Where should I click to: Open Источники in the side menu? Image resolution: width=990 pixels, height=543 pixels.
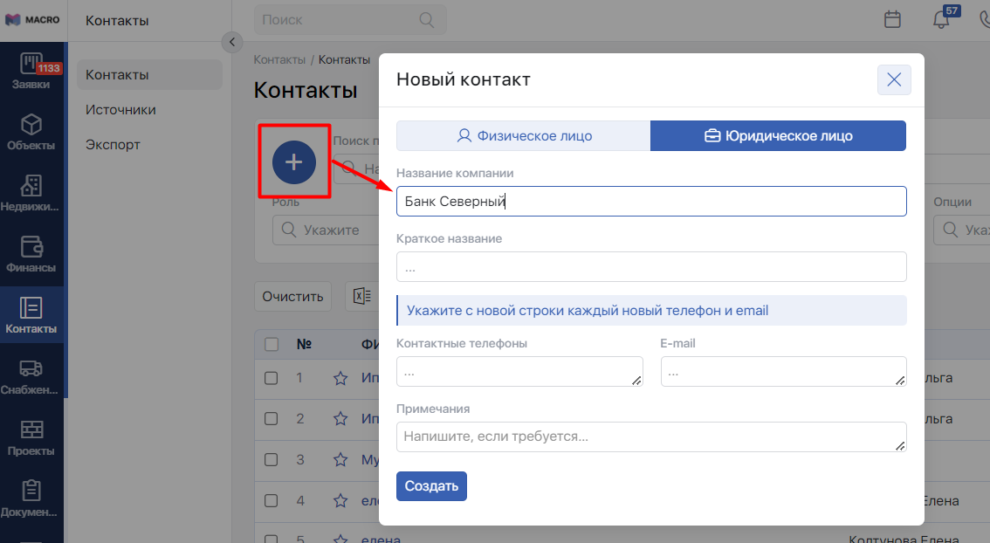tap(120, 110)
